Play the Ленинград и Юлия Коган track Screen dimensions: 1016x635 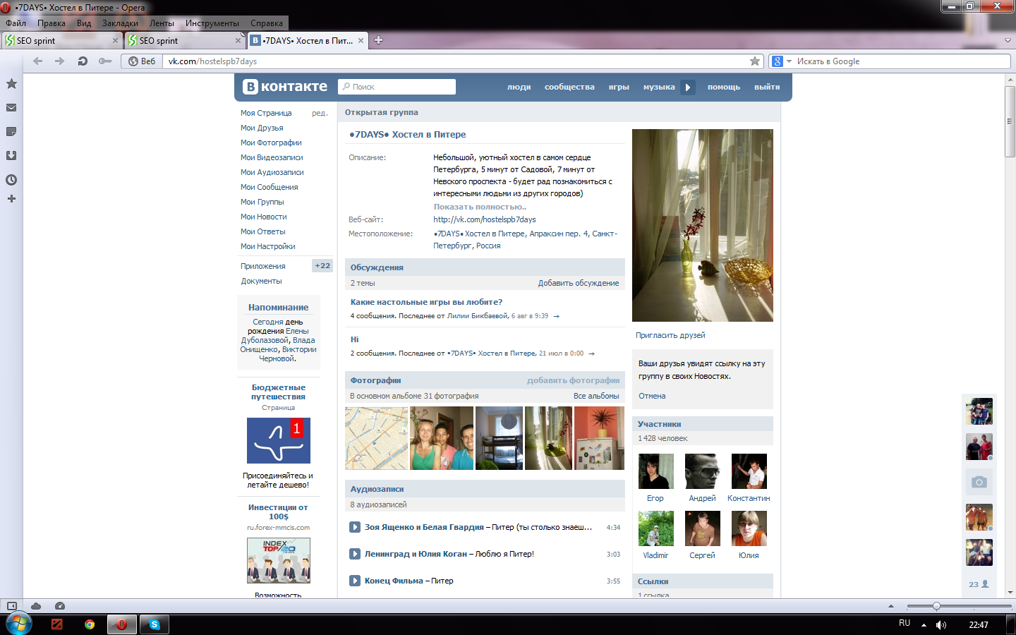(356, 554)
